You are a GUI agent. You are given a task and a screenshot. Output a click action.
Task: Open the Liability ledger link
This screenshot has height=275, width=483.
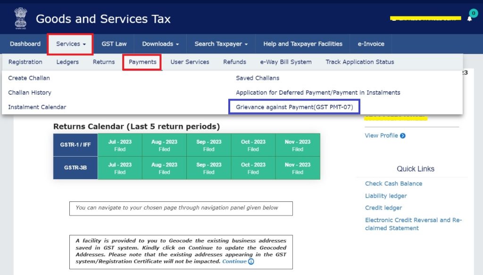386,196
